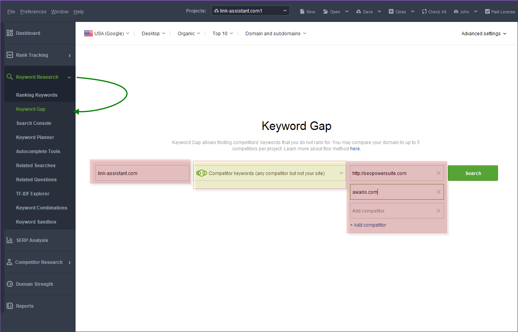The width and height of the screenshot is (518, 332).
Task: Save the current project
Action: pyautogui.click(x=365, y=11)
